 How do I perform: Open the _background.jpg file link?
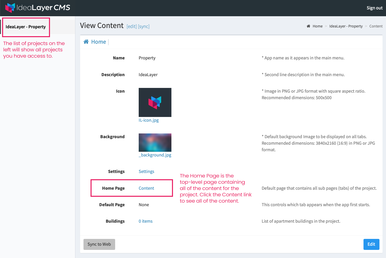coord(155,155)
